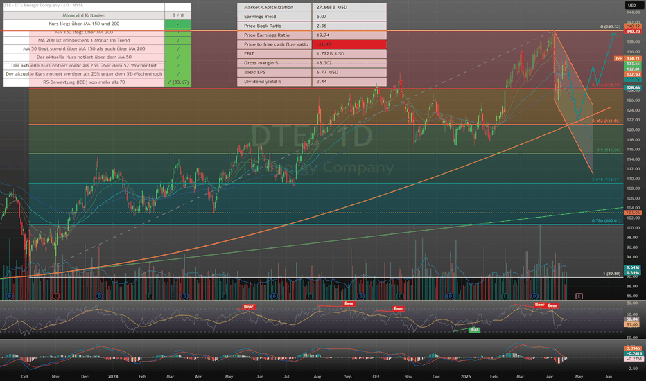
Task: Click the dividend marker in March 2024
Action: coord(184,296)
